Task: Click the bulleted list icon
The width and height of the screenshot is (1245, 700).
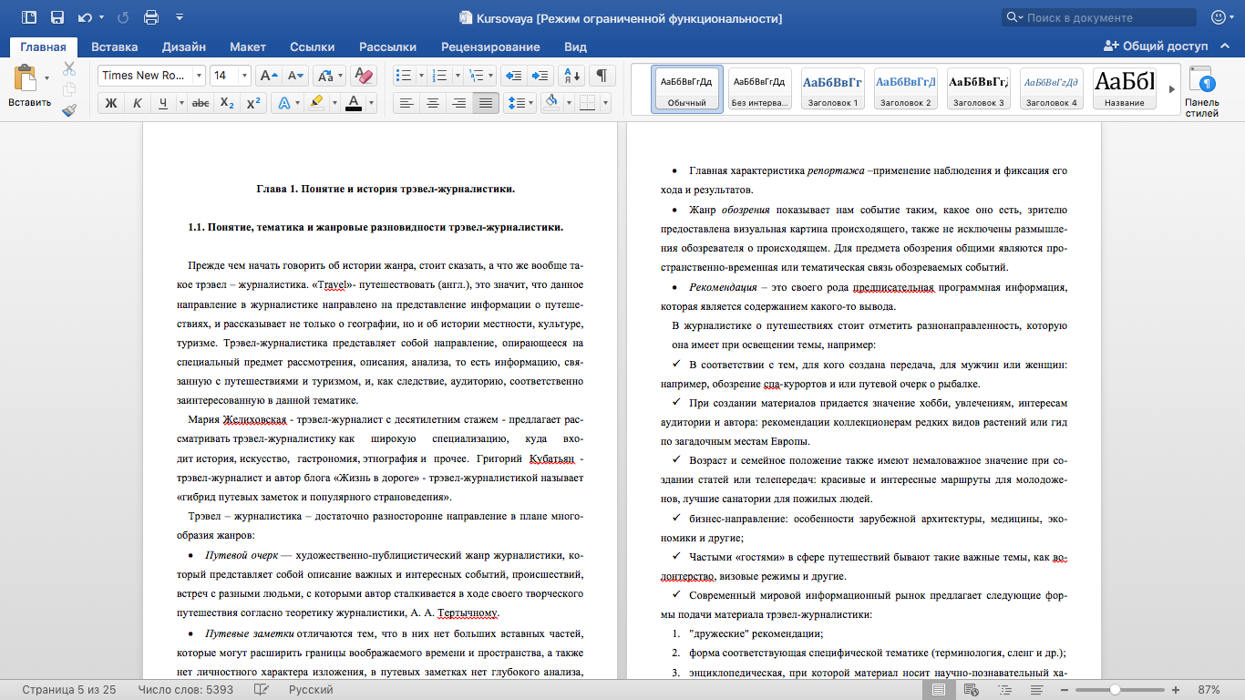Action: coord(404,76)
